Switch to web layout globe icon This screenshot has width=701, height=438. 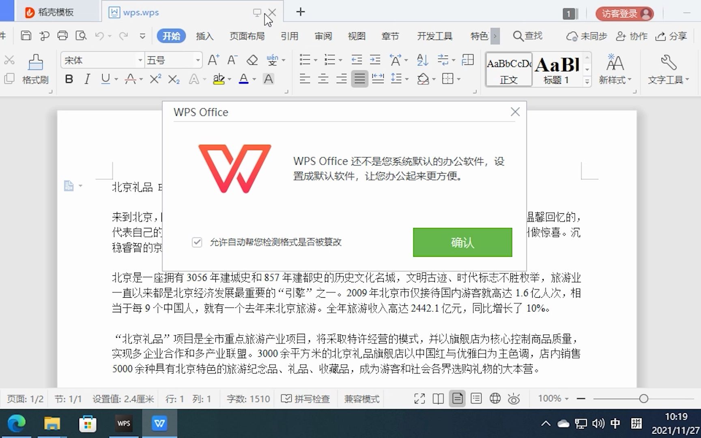(495, 399)
